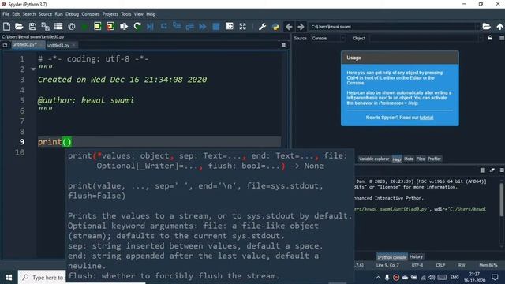Toggle the Help pane lock icon
Screen dimensions: 505x284
[x=490, y=38]
